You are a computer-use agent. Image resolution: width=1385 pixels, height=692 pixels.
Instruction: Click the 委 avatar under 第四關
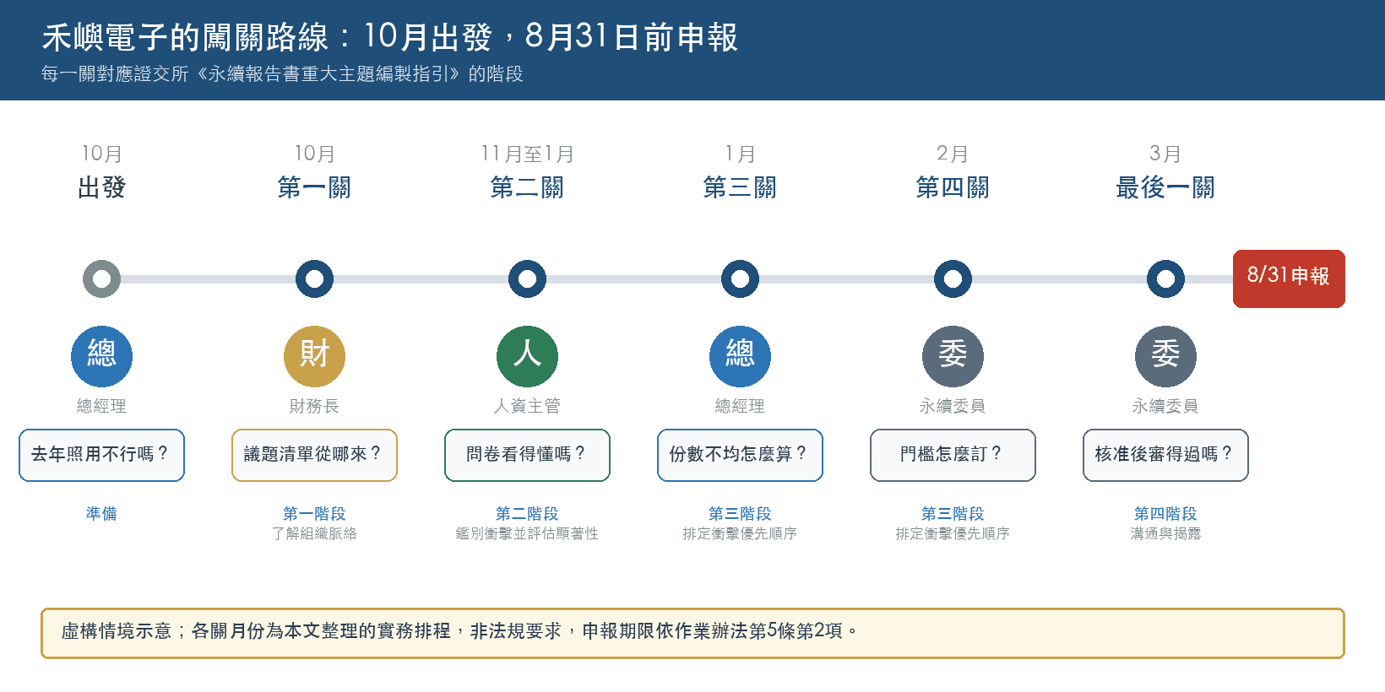pos(953,356)
